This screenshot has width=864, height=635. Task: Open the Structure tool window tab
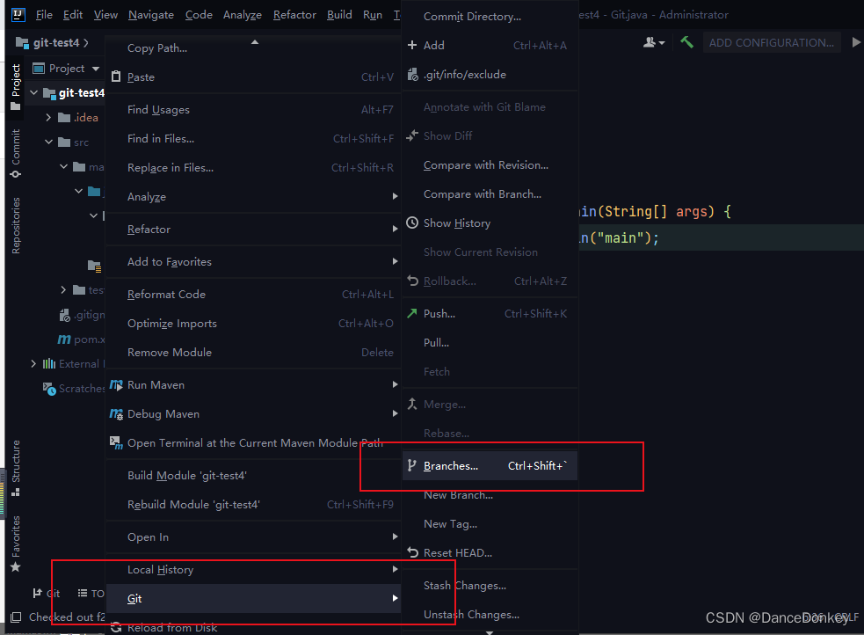point(16,468)
